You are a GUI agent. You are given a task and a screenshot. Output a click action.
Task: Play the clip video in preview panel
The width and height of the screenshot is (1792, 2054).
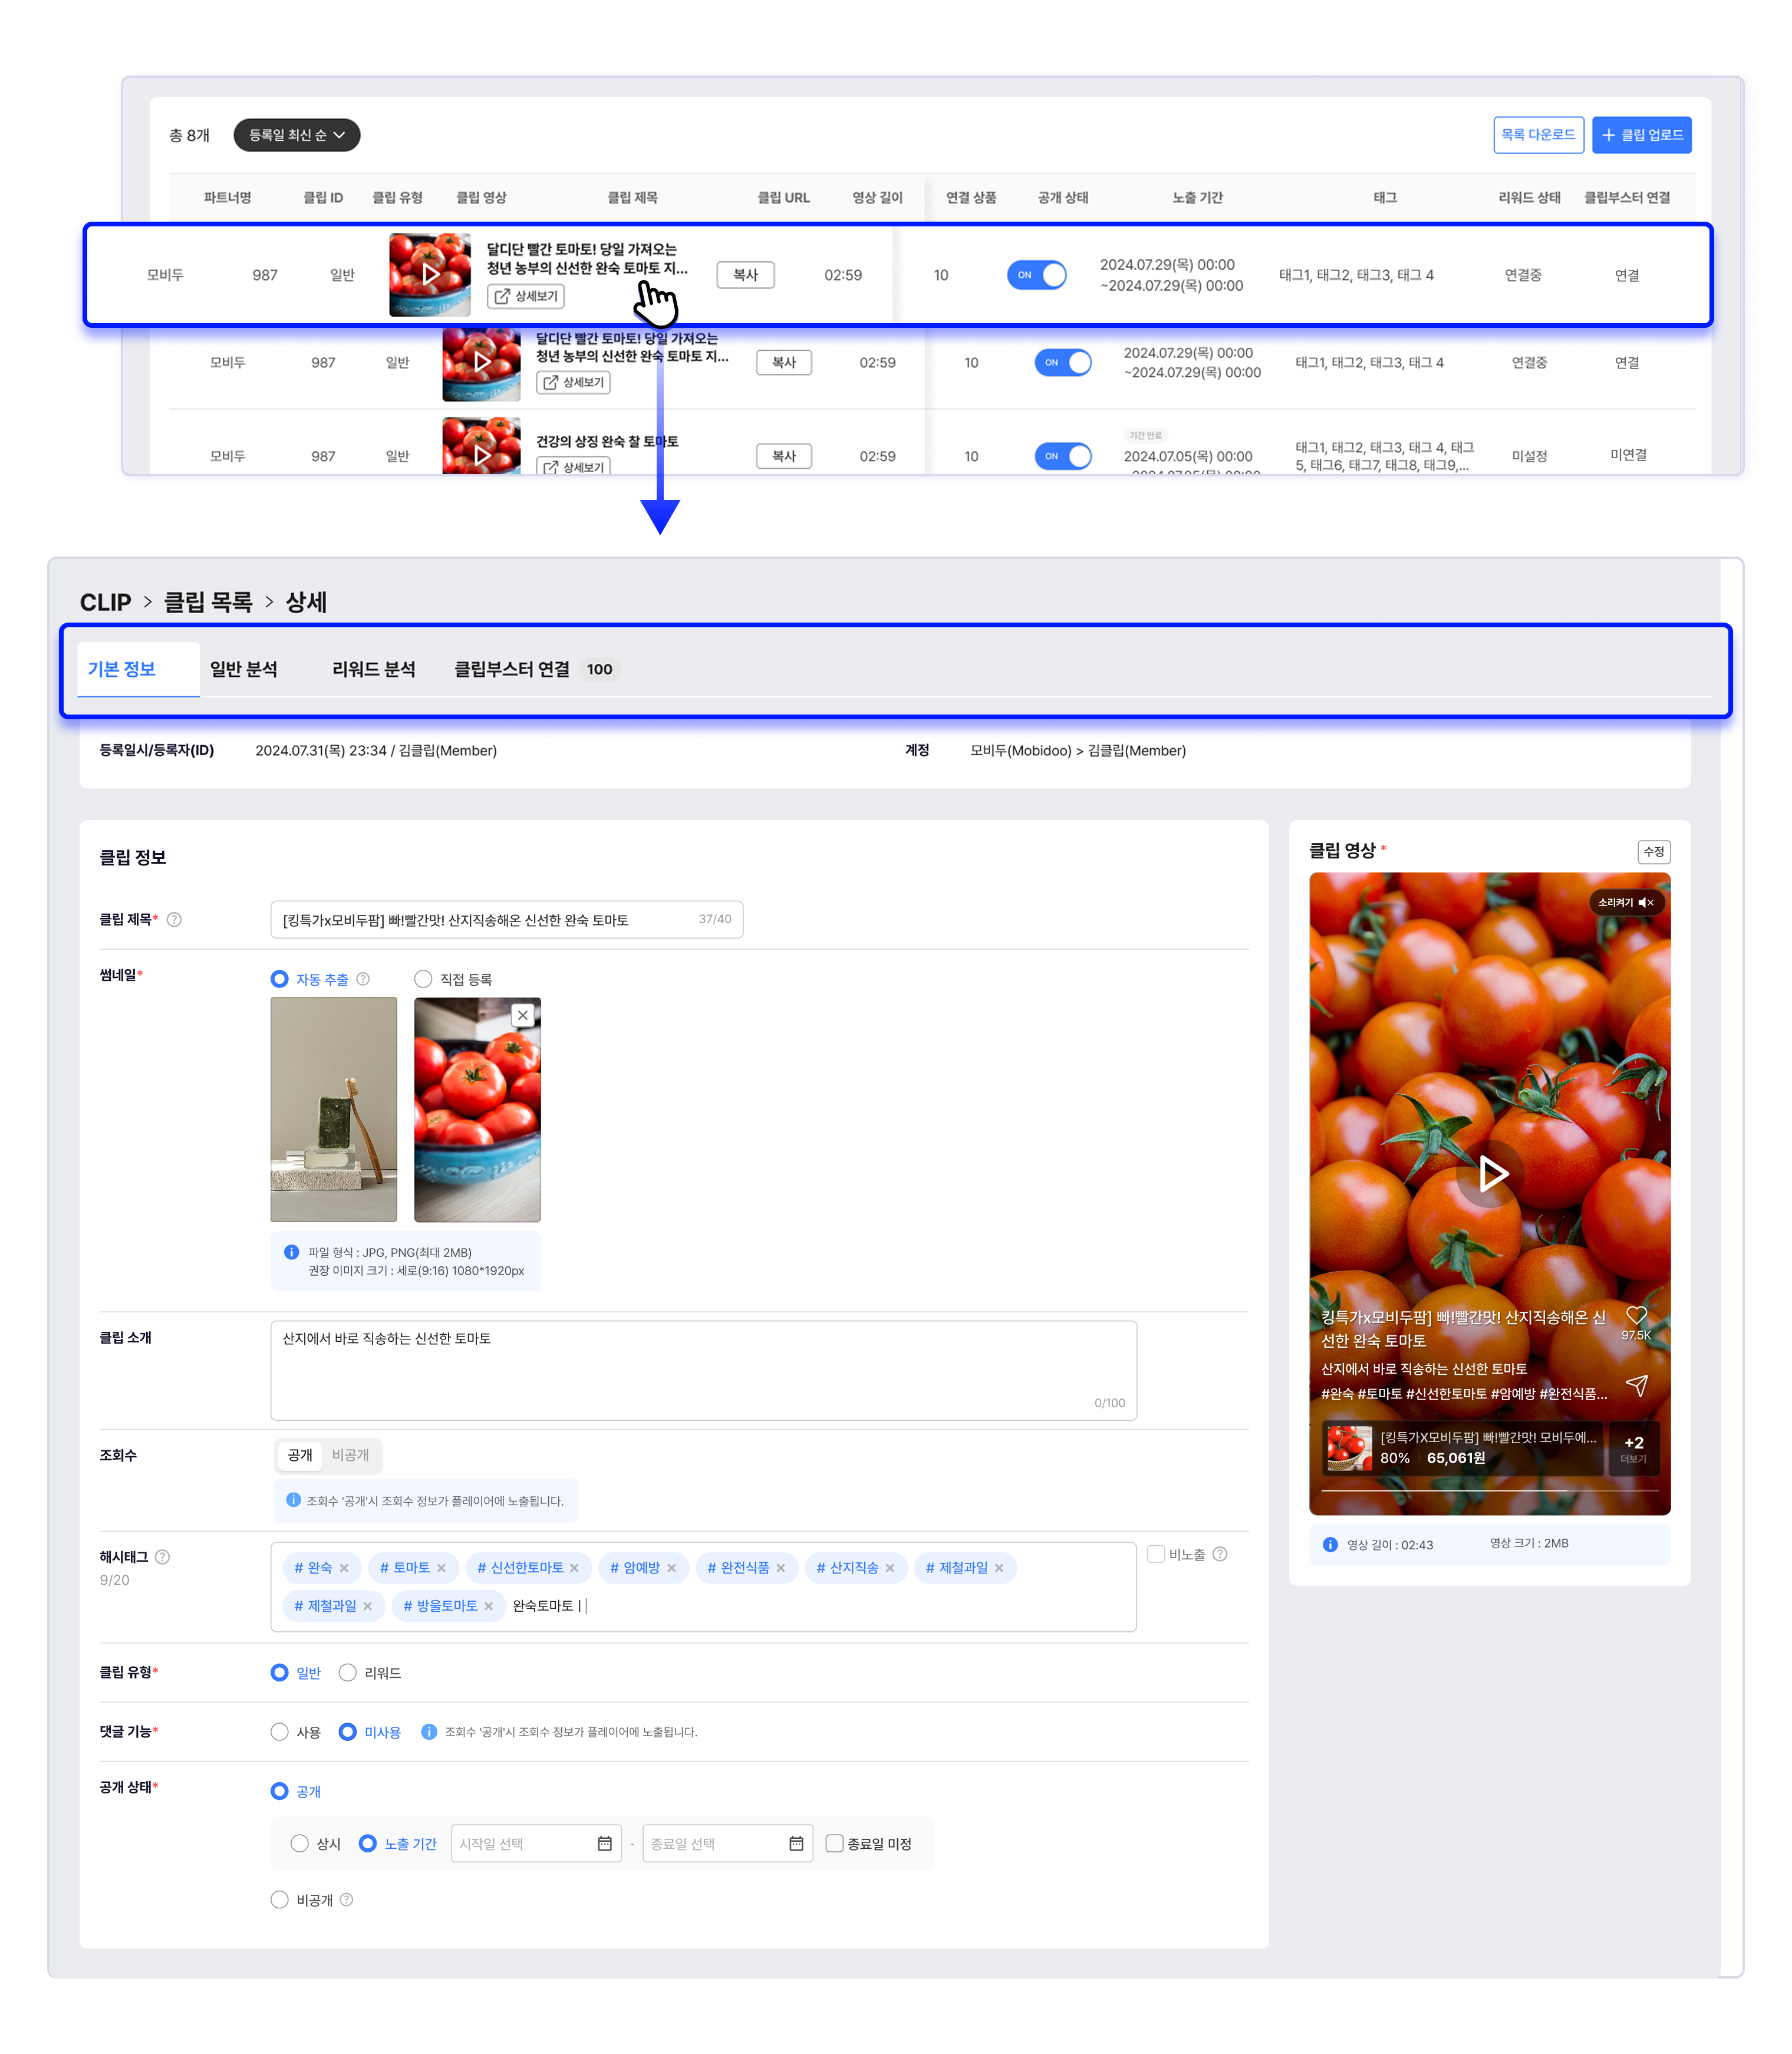point(1491,1173)
